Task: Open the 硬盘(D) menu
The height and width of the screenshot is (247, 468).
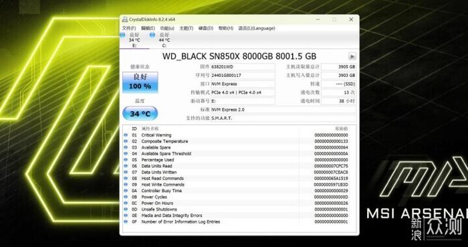Action: point(206,28)
